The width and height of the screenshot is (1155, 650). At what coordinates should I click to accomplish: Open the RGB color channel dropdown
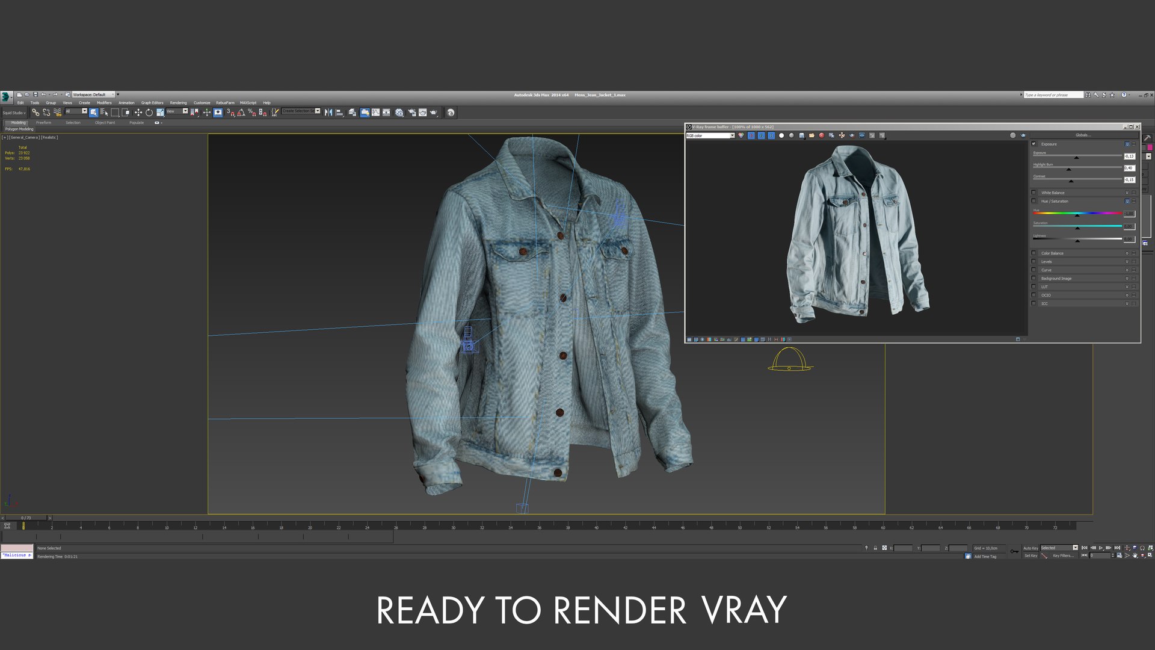point(710,135)
